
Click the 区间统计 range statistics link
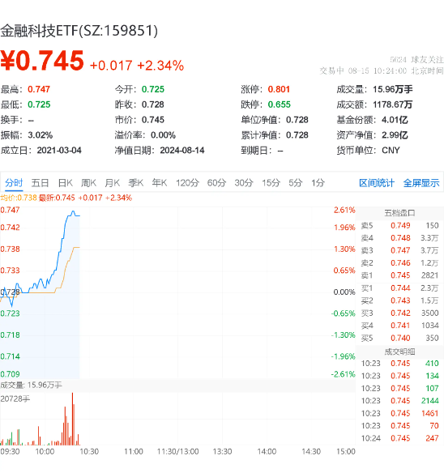[x=377, y=183]
